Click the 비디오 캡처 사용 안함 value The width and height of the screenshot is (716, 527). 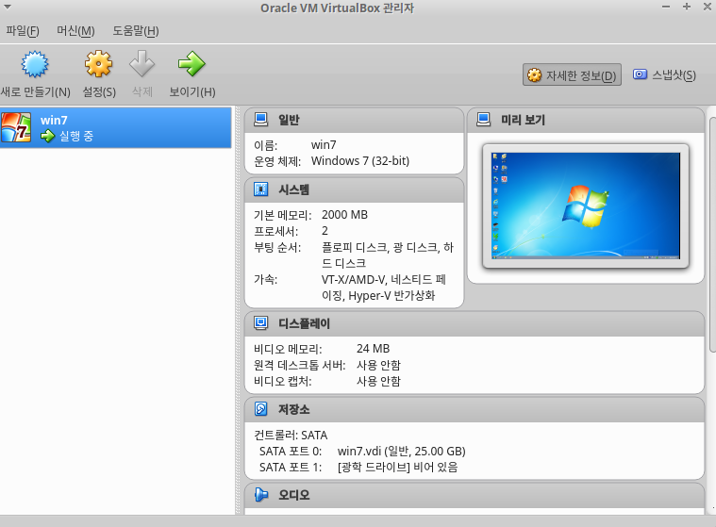click(x=378, y=381)
